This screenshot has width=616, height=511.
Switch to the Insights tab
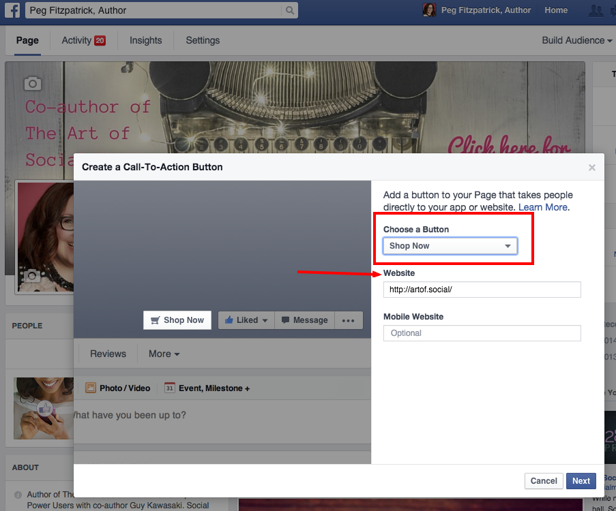click(x=145, y=40)
